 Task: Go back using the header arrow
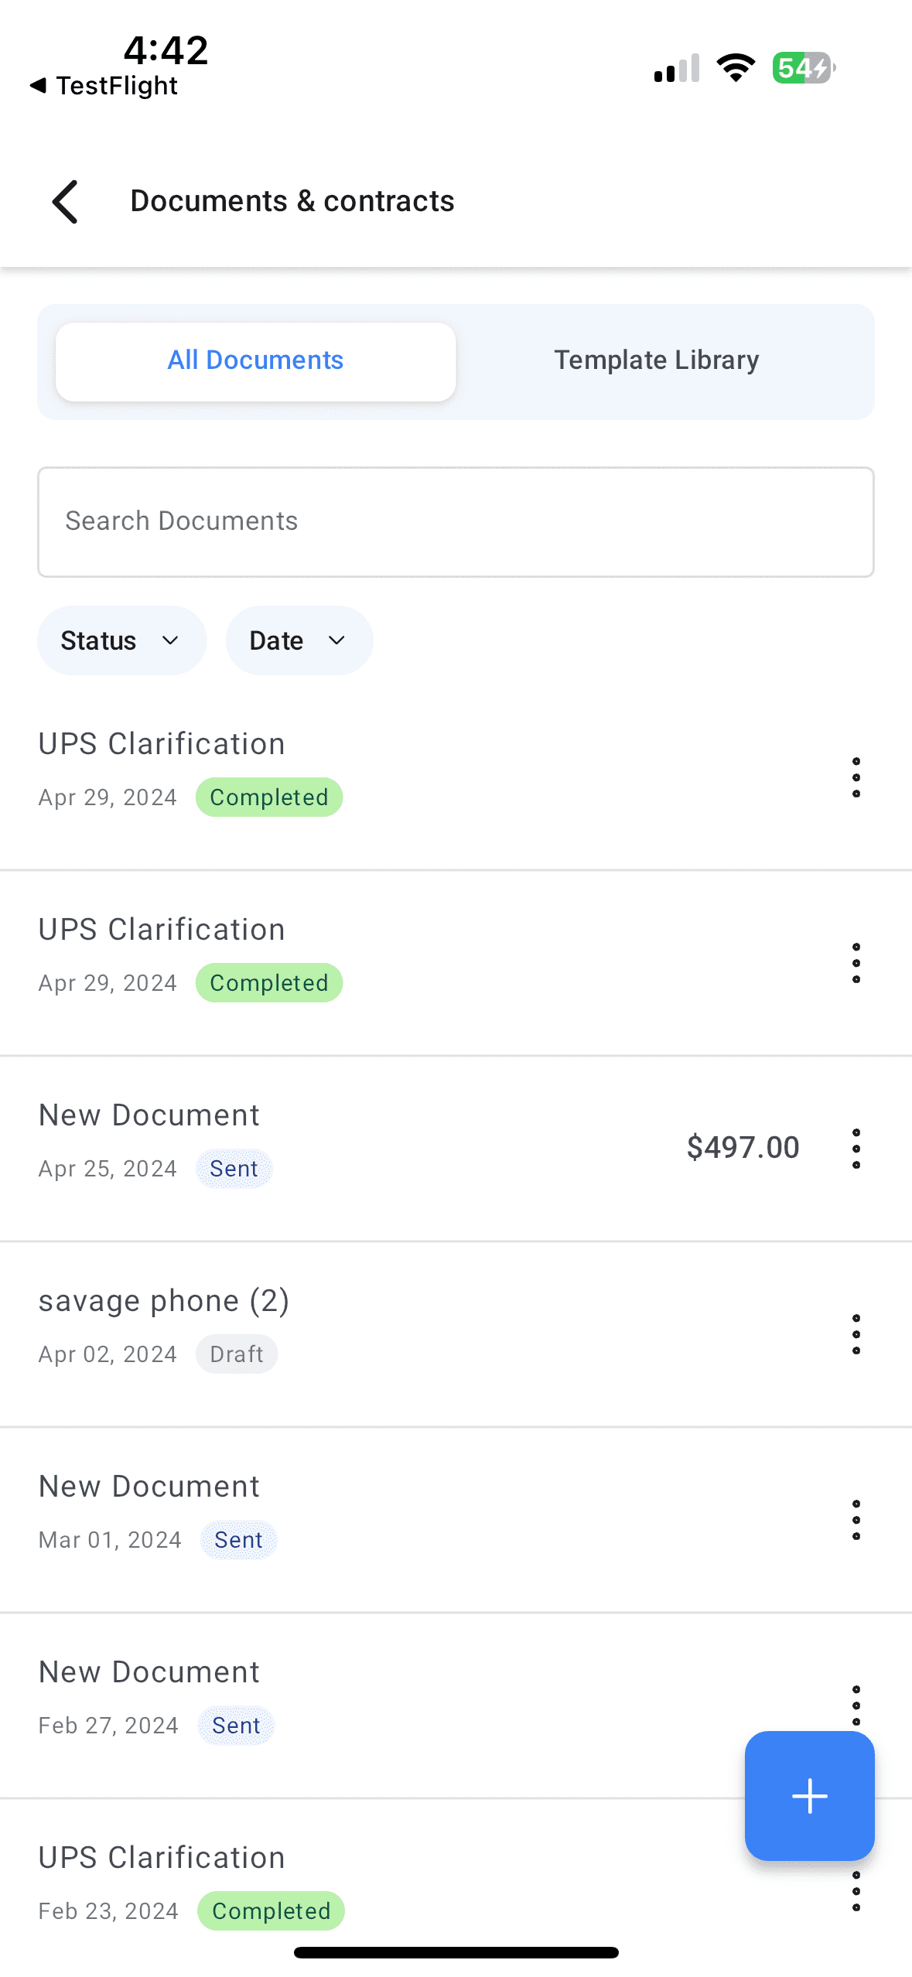click(65, 202)
